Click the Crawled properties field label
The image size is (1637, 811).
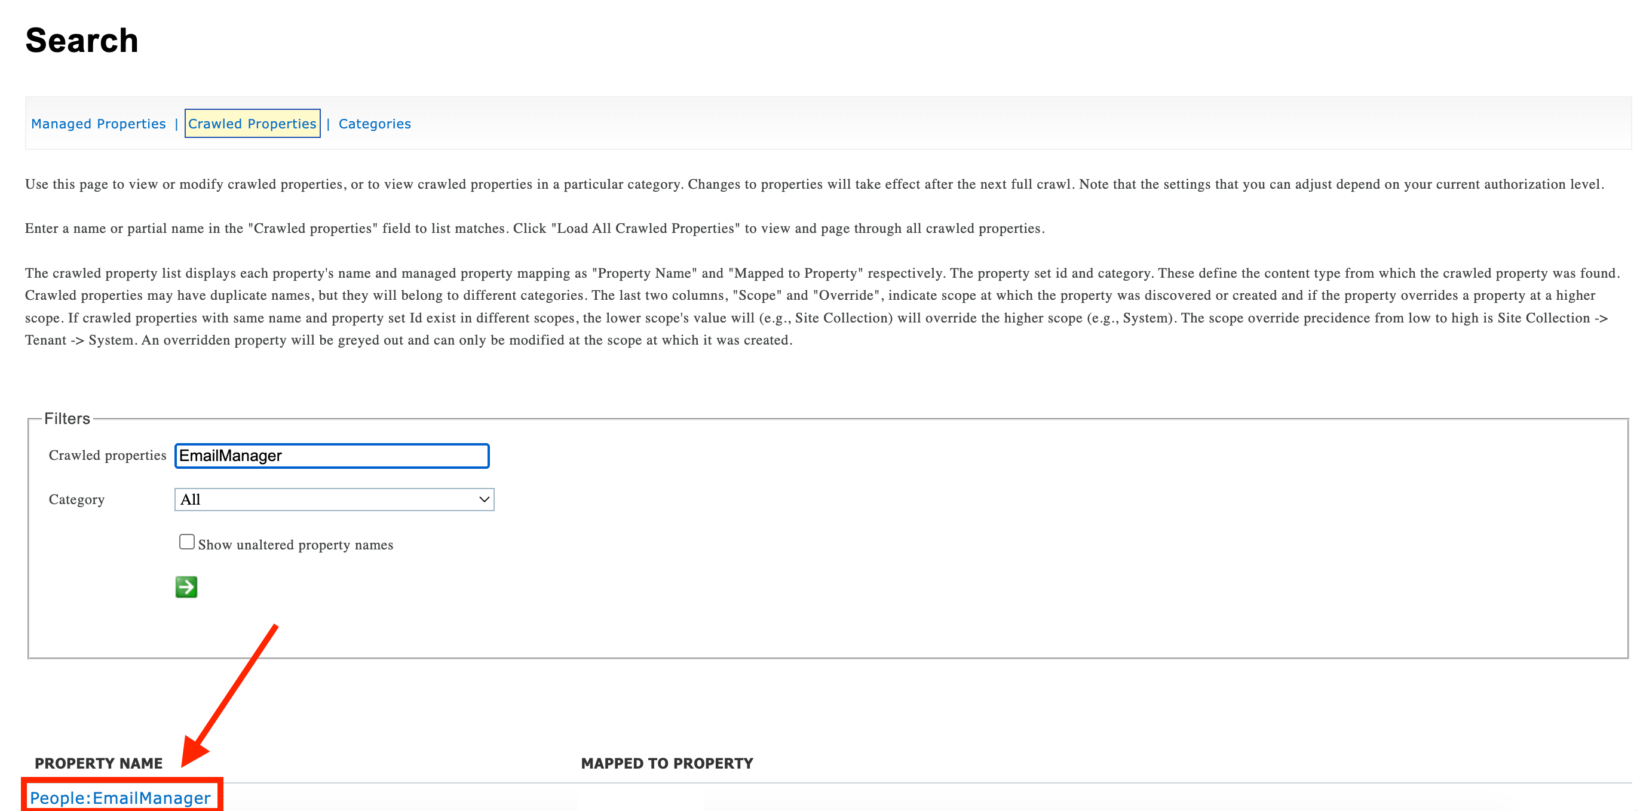108,455
